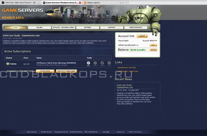
Task: Open Affiliate / Referral Panel
Action: point(63,28)
